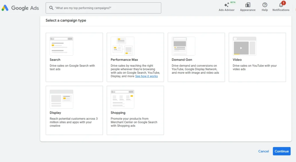Focus the top campaigns search field

pyautogui.click(x=103, y=8)
